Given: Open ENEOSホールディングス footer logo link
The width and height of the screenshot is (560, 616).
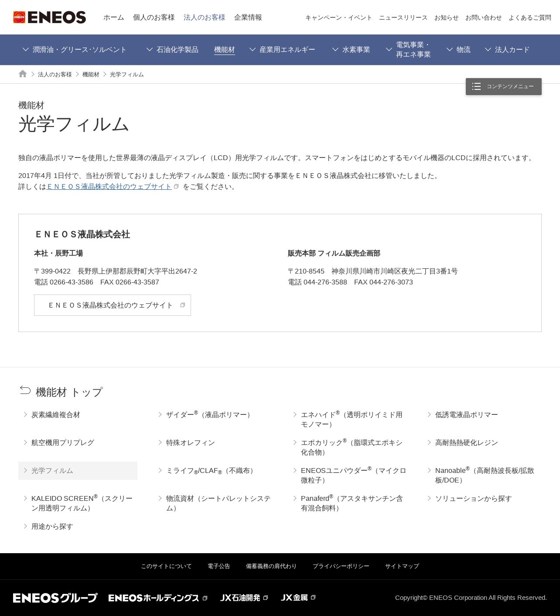Looking at the screenshot, I should point(154,598).
